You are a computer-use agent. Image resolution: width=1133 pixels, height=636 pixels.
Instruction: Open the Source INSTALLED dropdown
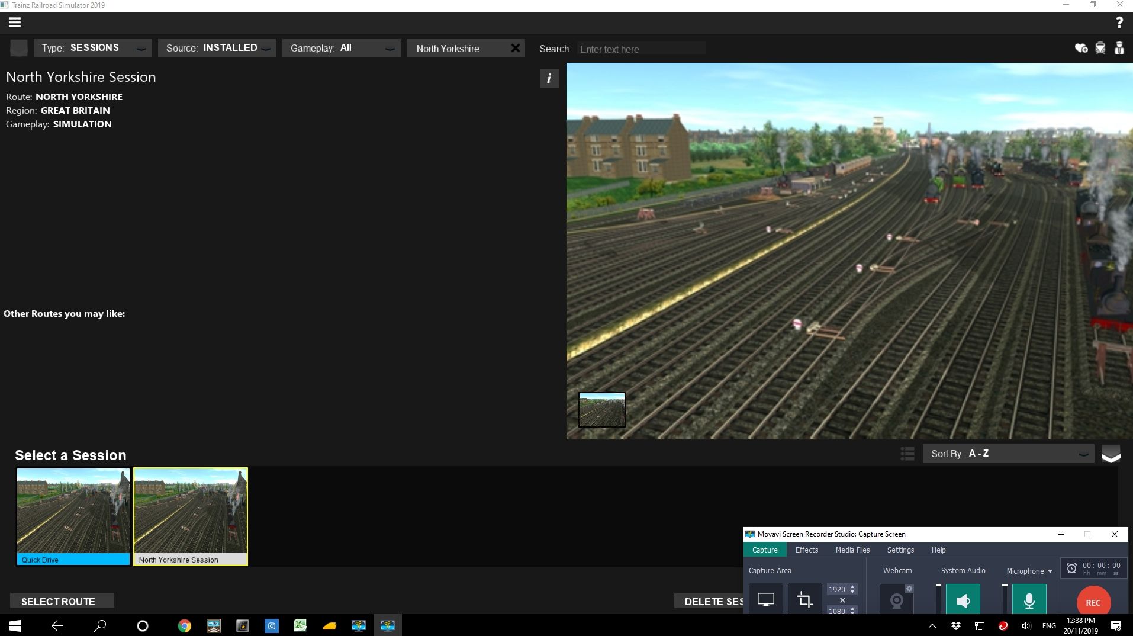[x=217, y=48]
